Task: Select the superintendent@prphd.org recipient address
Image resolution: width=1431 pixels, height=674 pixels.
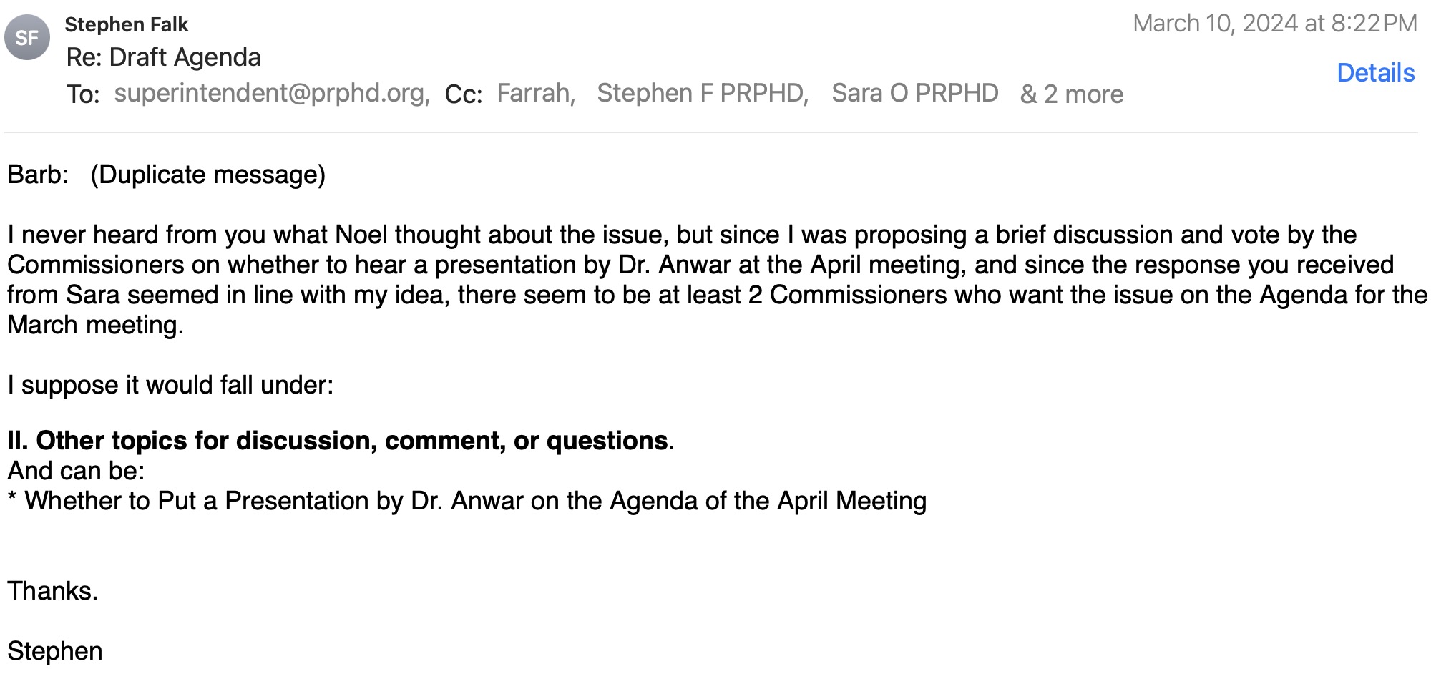Action: (x=271, y=93)
